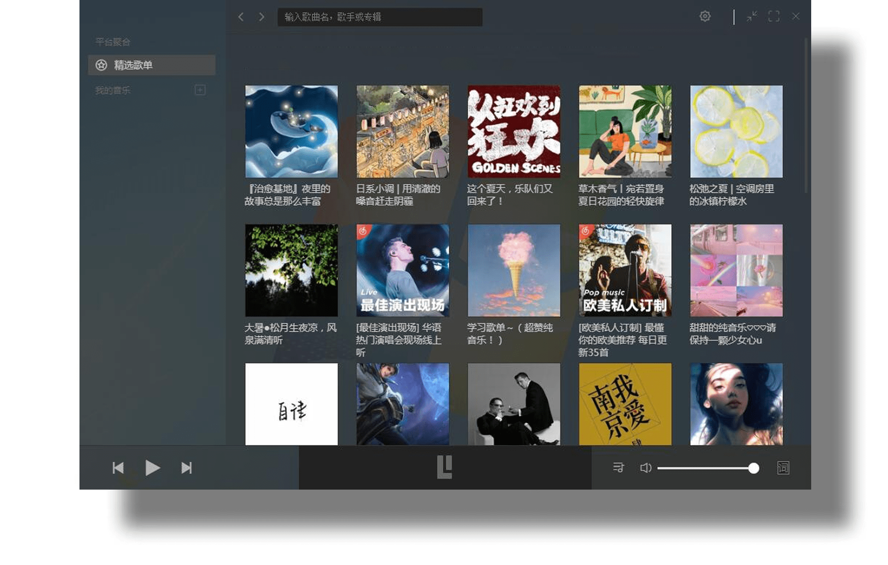Image resolution: width=888 pixels, height=565 pixels.
Task: Click the star icon beside 精选歌单
Action: pos(101,65)
